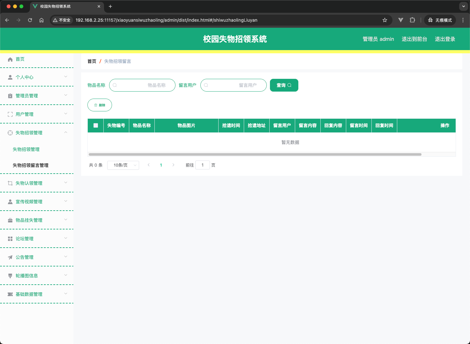Reload the page in the browser
470x344 pixels.
coord(30,20)
